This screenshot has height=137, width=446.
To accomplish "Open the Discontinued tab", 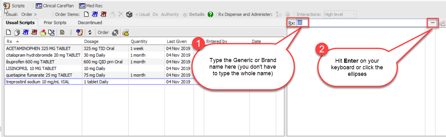I will (x=90, y=23).
